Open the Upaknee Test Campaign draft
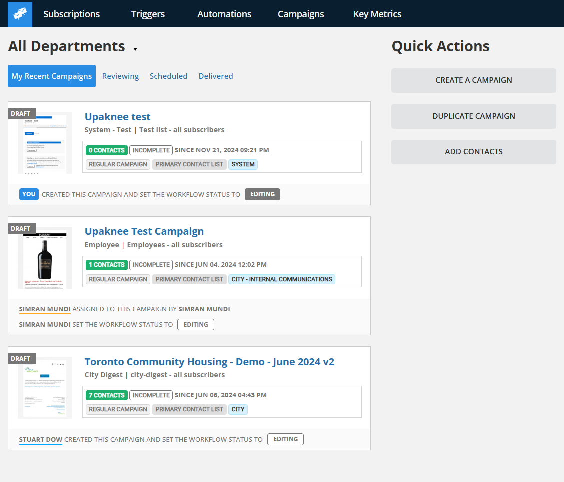Image resolution: width=564 pixels, height=482 pixels. (x=144, y=231)
